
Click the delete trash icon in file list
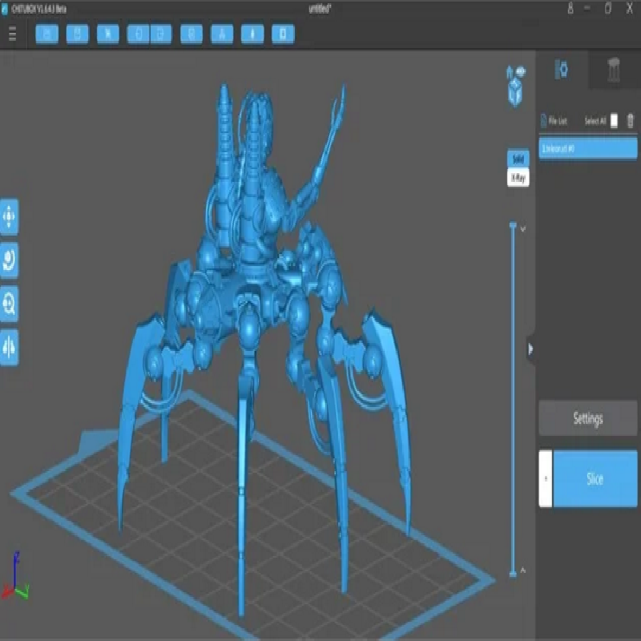tap(631, 121)
